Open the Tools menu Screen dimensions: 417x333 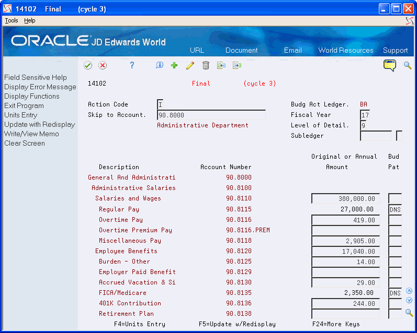point(12,20)
